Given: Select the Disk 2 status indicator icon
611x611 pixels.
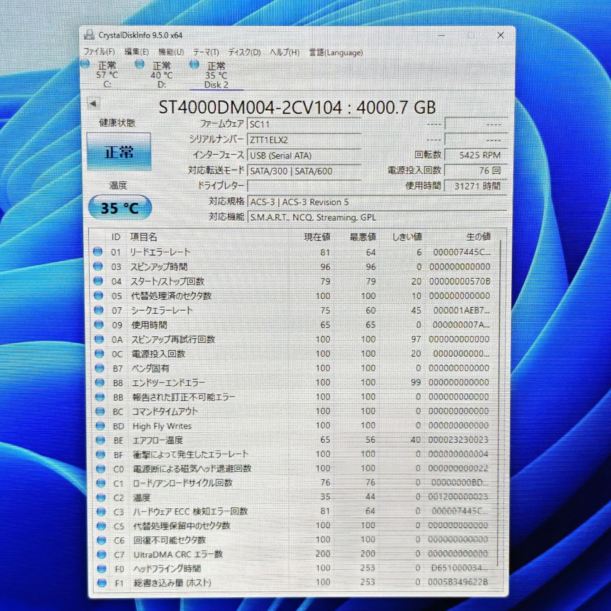Looking at the screenshot, I should [194, 66].
